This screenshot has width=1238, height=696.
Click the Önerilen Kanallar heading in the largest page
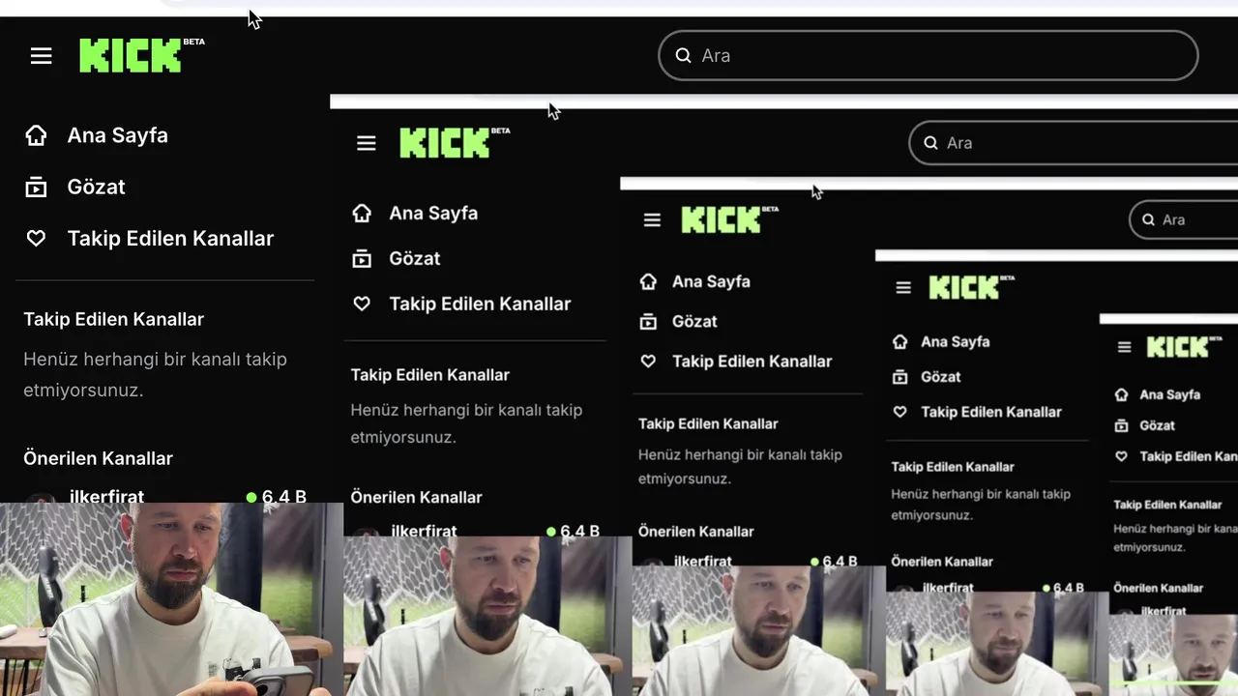click(x=98, y=458)
